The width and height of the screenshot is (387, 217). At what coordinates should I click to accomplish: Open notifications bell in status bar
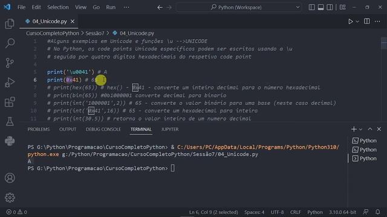[x=377, y=212]
